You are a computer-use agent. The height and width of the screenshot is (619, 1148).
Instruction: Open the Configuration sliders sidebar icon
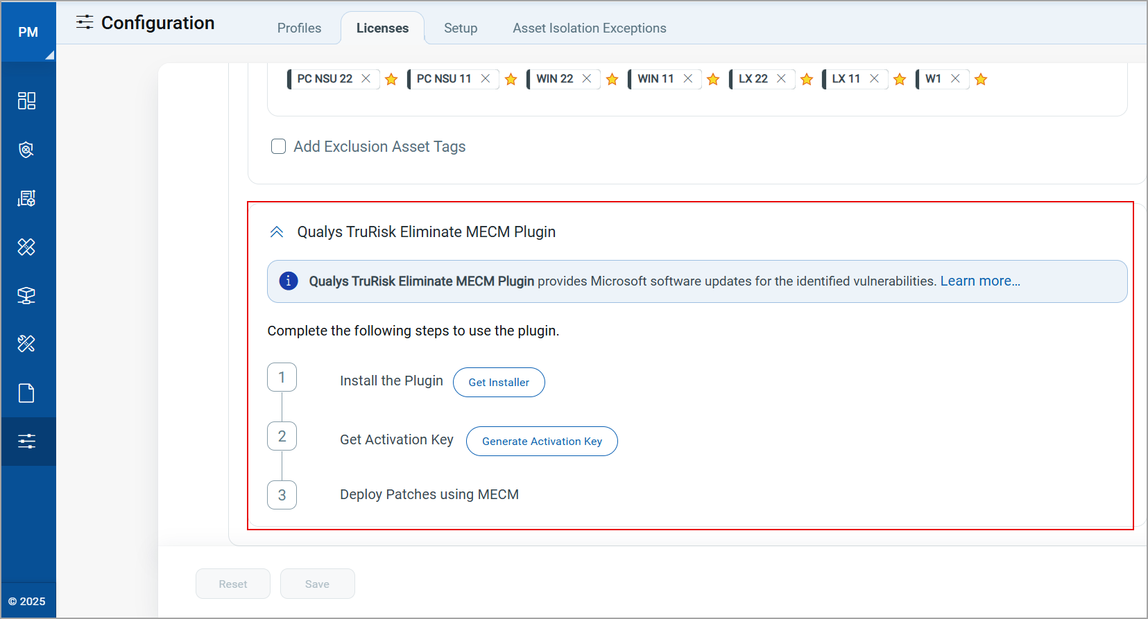pos(27,442)
